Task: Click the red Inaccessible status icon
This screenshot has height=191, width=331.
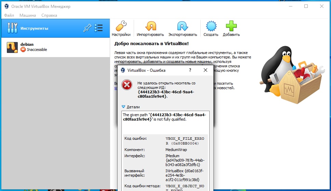Action: click(x=23, y=50)
